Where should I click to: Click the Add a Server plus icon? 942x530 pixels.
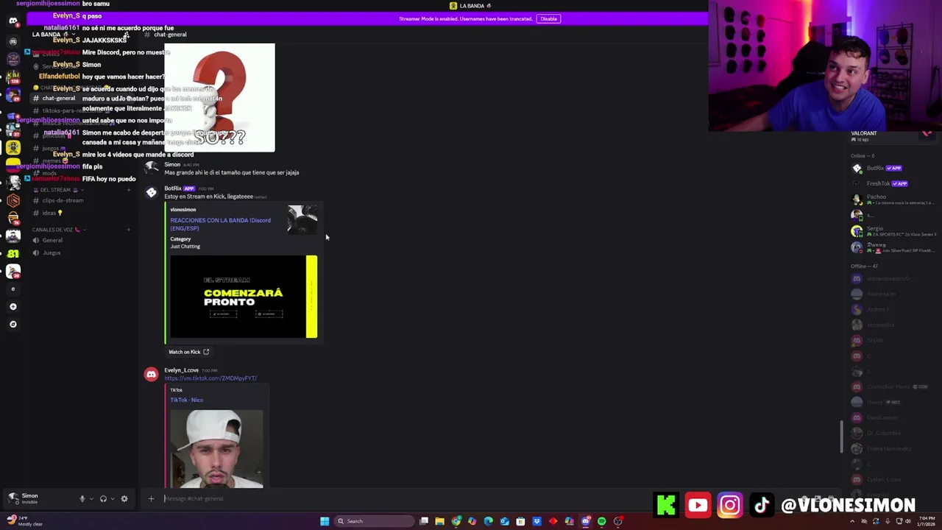[13, 306]
